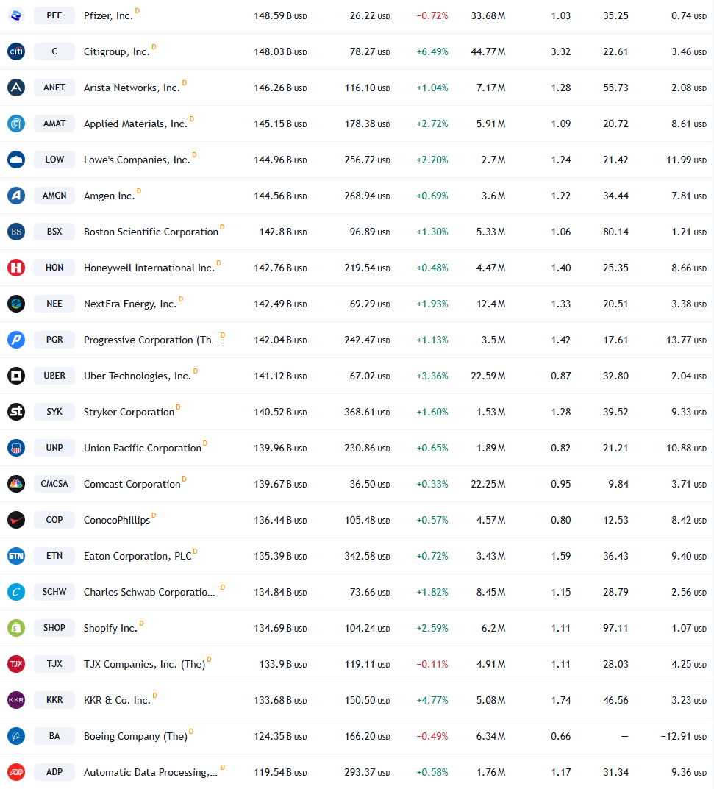
Task: Open NextEra Energy, Inc. link
Action: (130, 304)
